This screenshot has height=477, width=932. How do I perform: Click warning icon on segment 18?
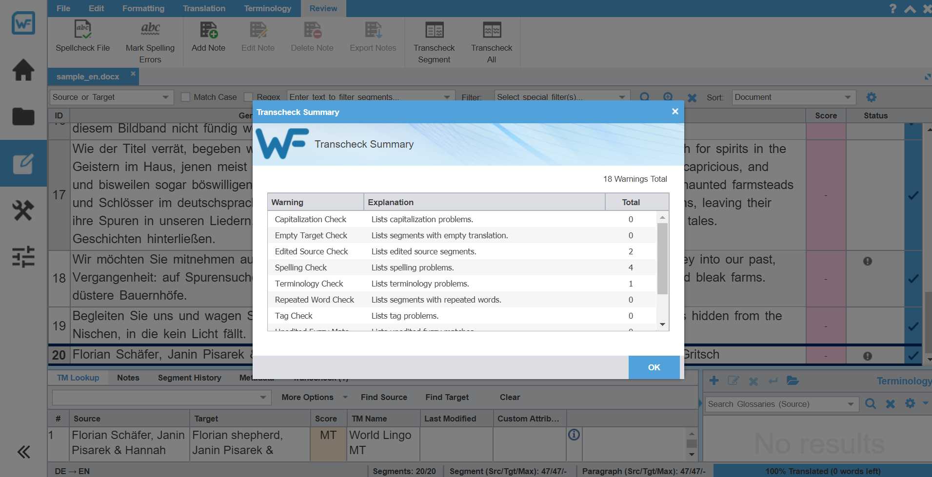(x=868, y=261)
